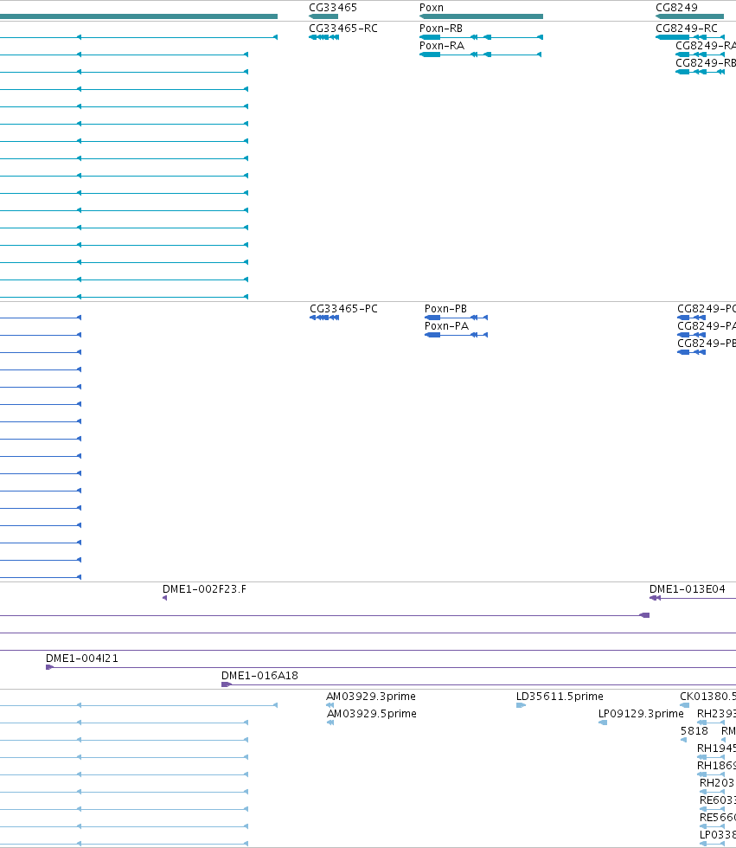
Task: Open the Poxn-PA coding feature
Action: [456, 336]
